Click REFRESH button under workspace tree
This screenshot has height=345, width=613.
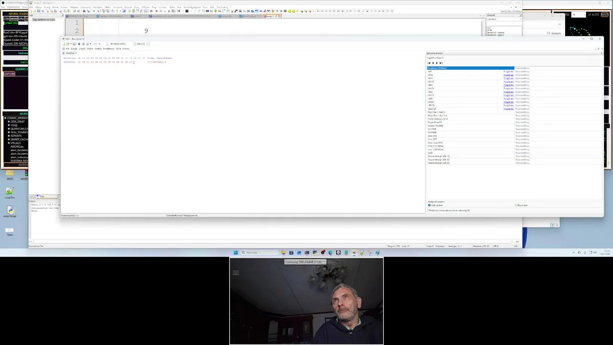pos(16,165)
